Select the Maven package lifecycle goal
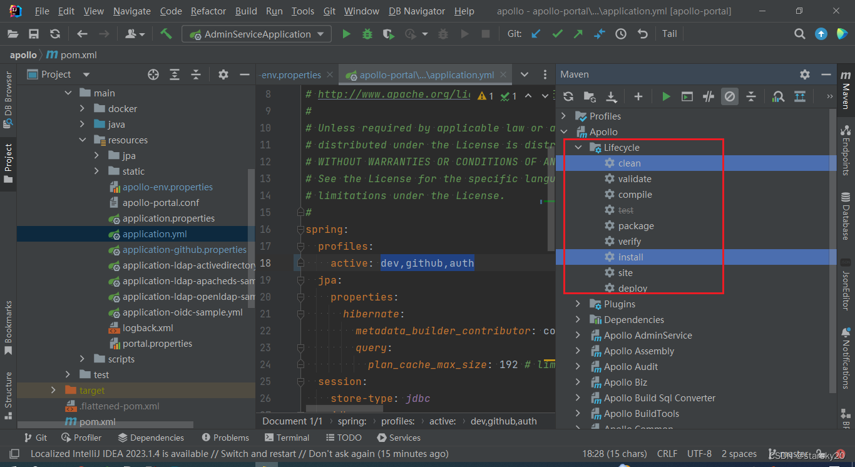Image resolution: width=855 pixels, height=467 pixels. click(x=636, y=225)
